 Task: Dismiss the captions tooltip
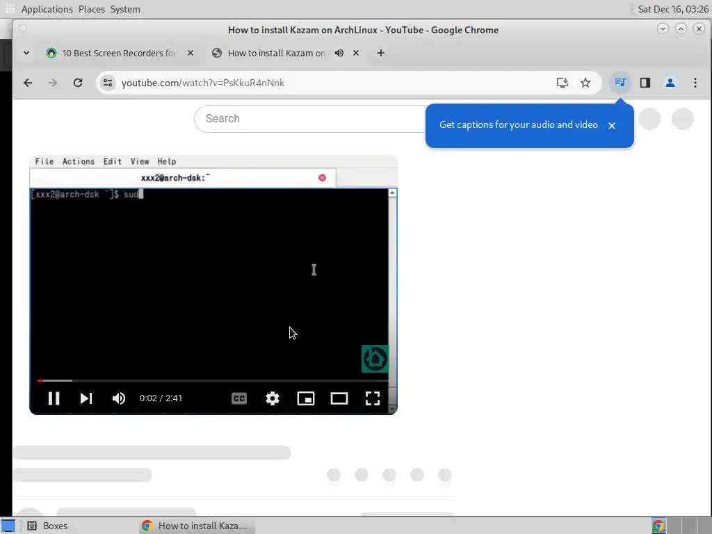[612, 126]
